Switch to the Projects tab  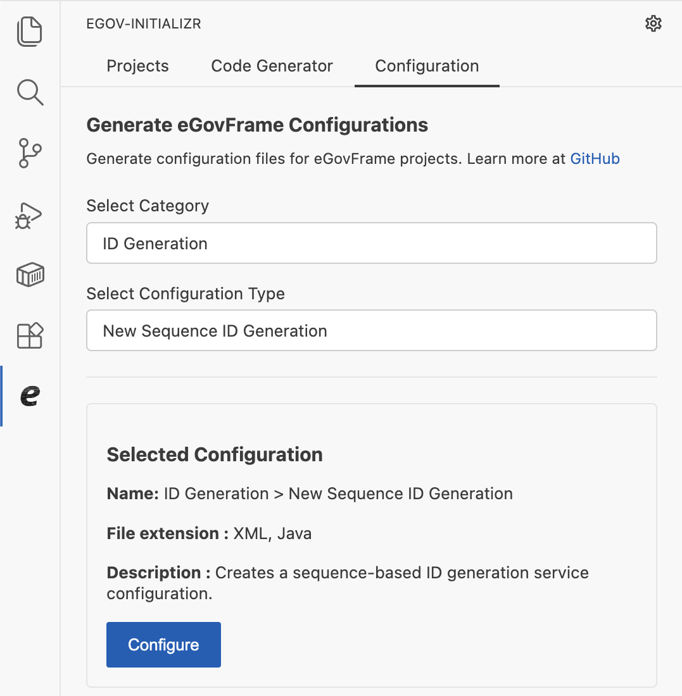pos(137,66)
